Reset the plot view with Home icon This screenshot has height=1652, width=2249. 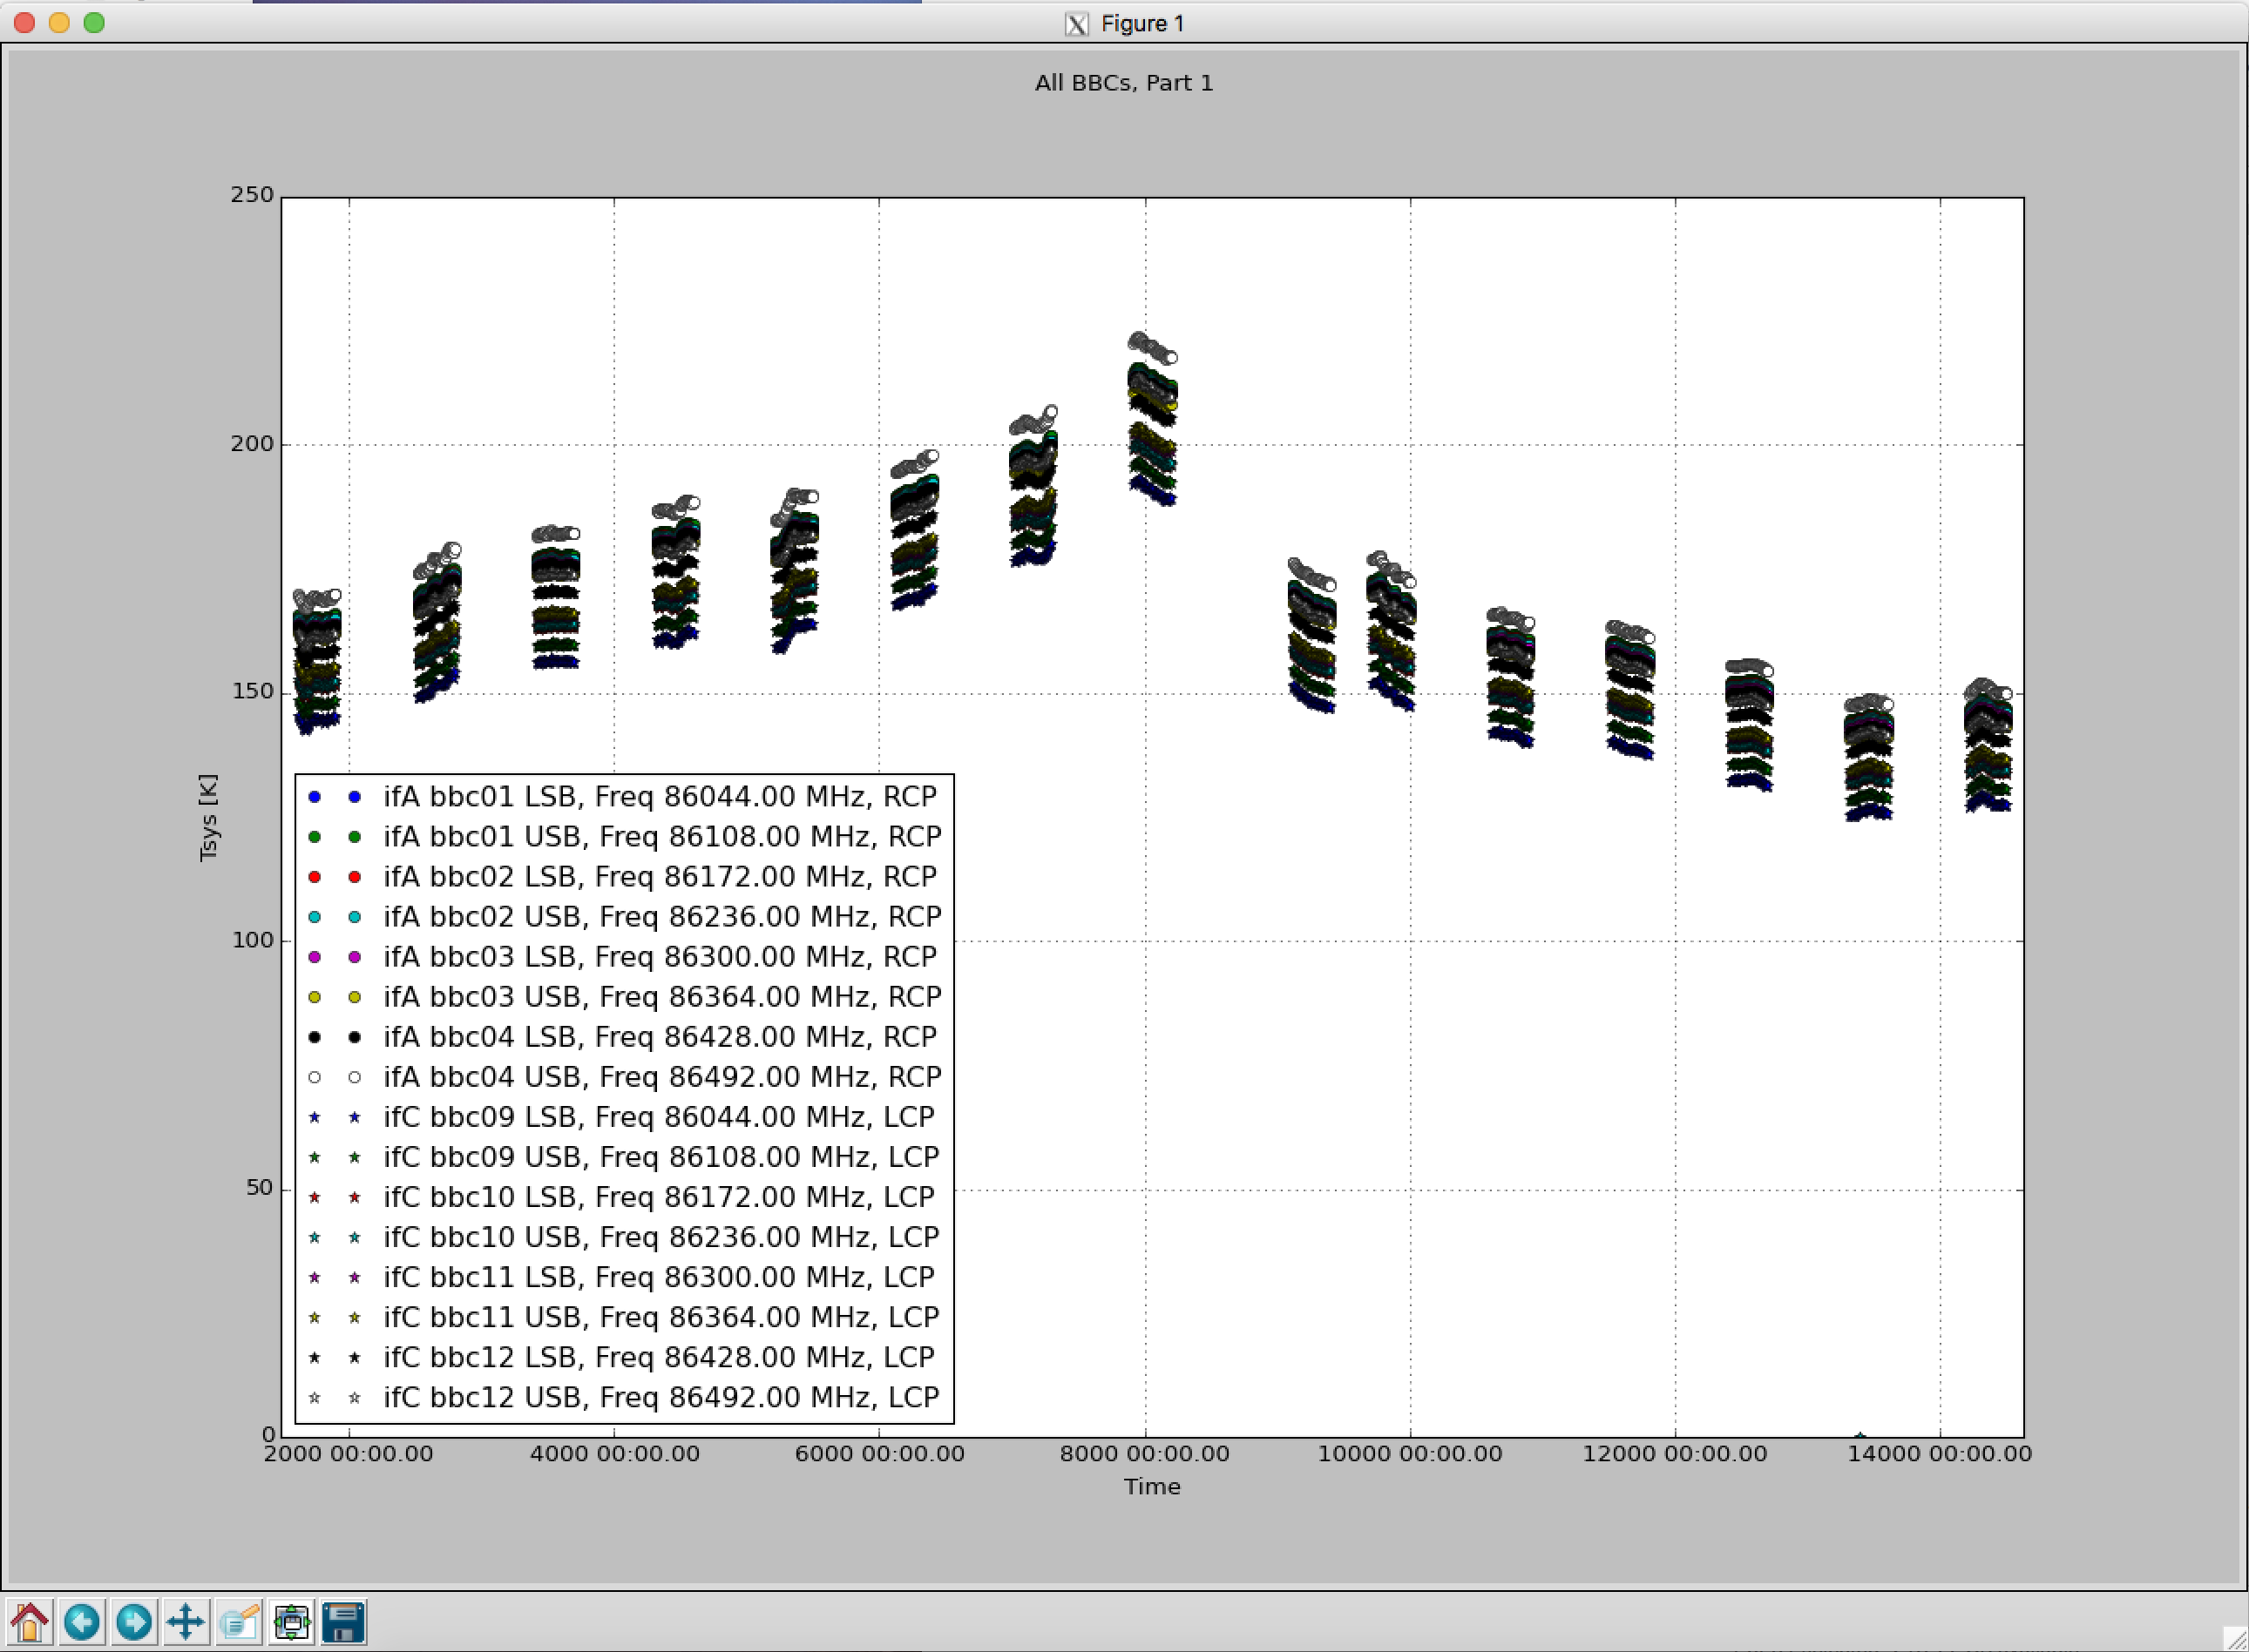30,1621
